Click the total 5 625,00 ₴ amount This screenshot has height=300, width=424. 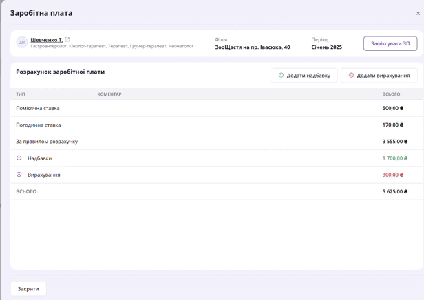pyautogui.click(x=395, y=191)
